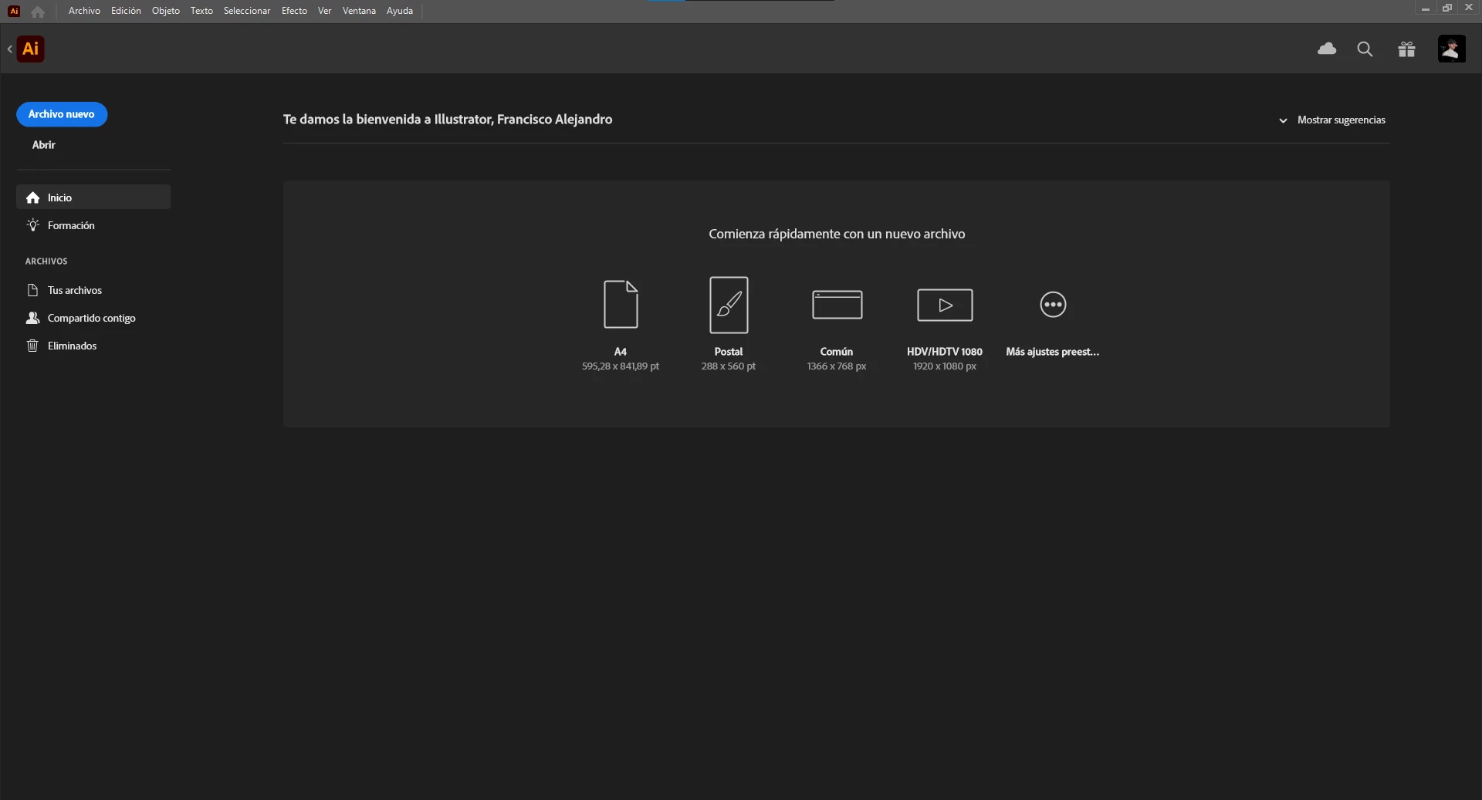
Task: Open the Ver menu
Action: pyautogui.click(x=324, y=11)
